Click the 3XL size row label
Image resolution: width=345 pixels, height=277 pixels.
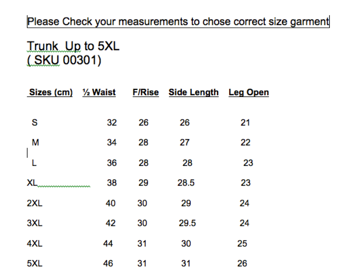[35, 223]
